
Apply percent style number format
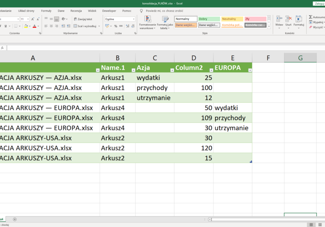point(116,26)
